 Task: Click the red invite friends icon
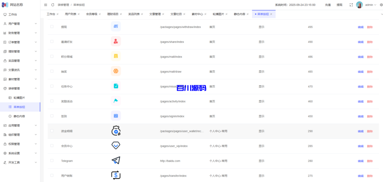[x=116, y=41]
